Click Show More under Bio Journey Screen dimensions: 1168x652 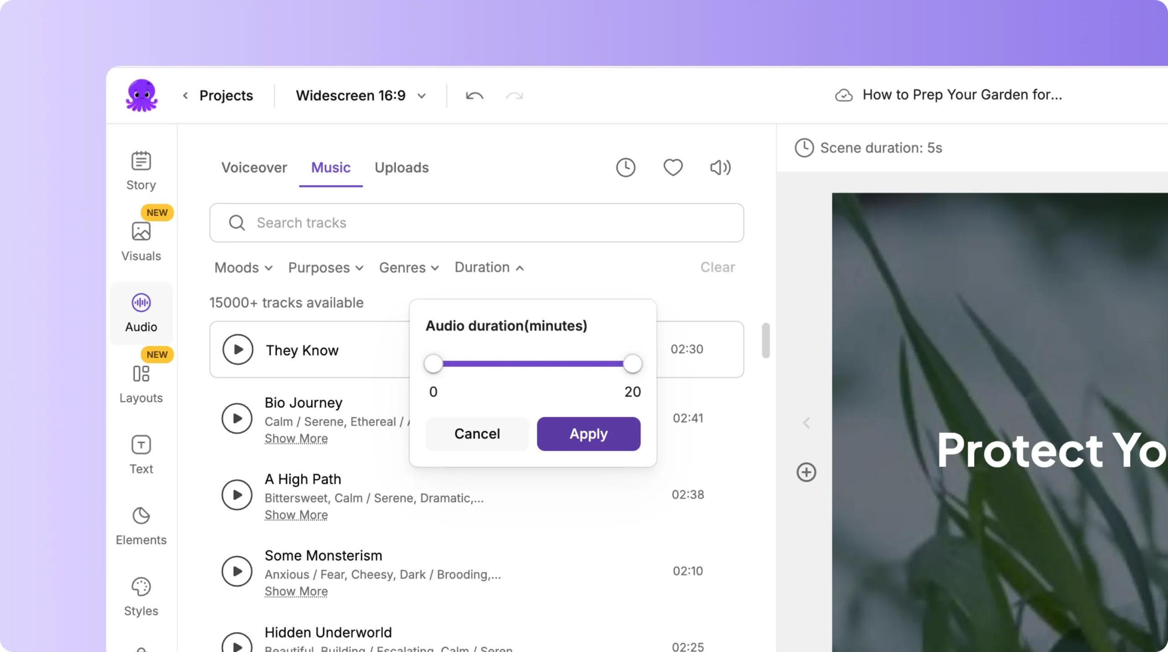tap(296, 439)
